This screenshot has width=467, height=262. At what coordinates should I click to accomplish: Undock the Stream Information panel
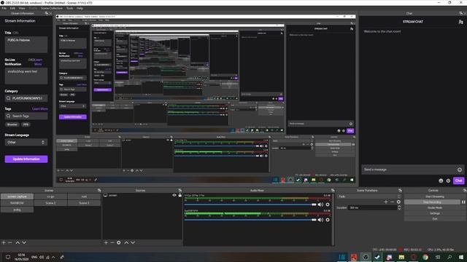click(46, 13)
